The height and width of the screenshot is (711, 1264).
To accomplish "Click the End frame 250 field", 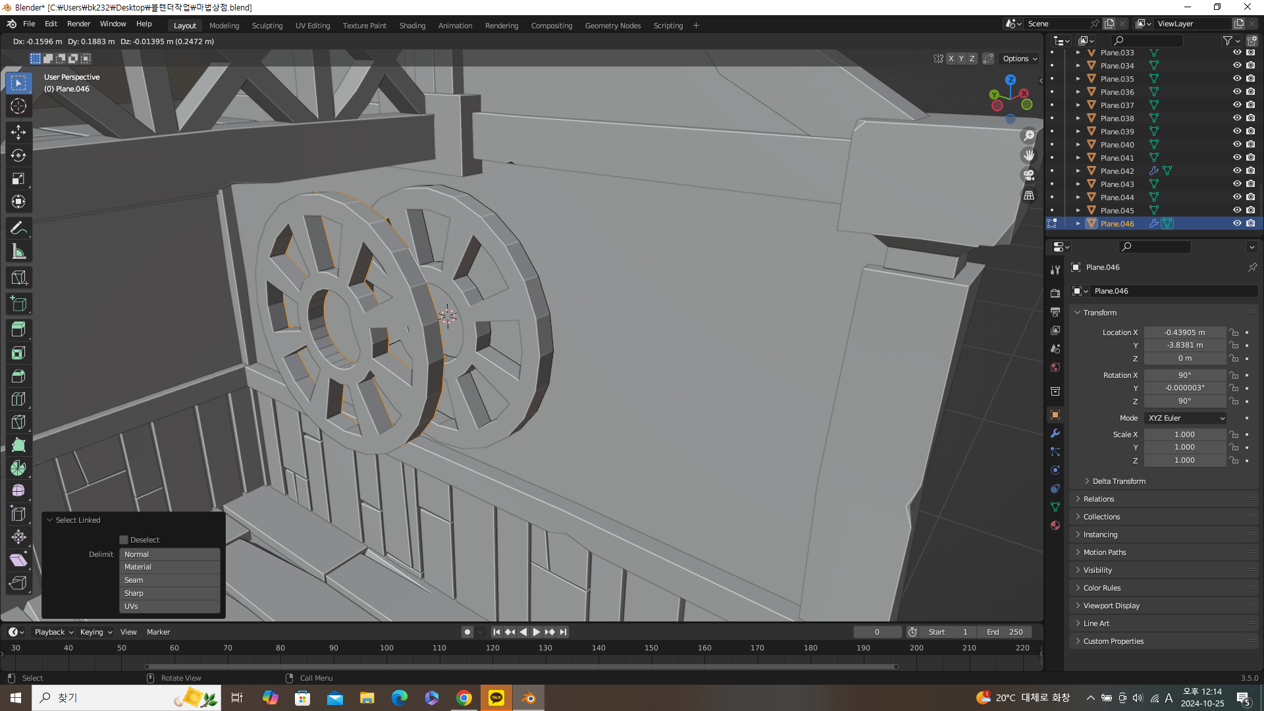I will click(x=1005, y=632).
